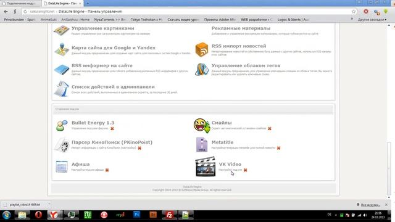Image resolution: width=395 pixels, height=222 pixels.
Task: Close the downloads bar
Action: pos(386,205)
